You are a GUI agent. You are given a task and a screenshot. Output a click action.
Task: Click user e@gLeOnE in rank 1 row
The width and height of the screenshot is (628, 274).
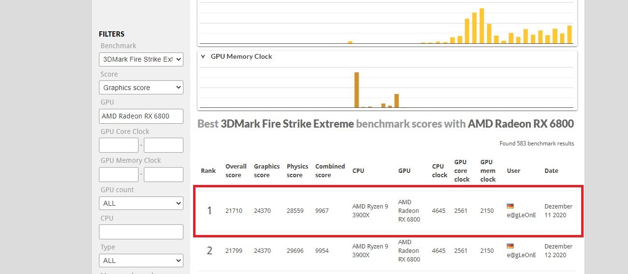click(521, 215)
